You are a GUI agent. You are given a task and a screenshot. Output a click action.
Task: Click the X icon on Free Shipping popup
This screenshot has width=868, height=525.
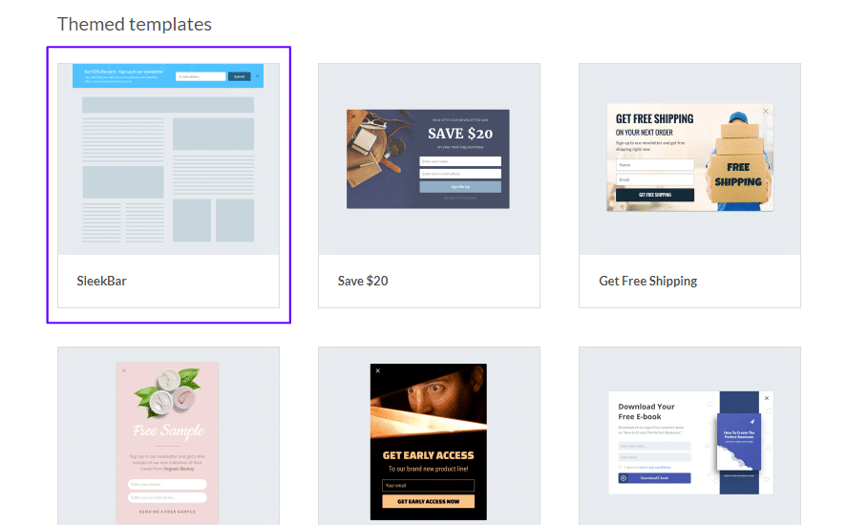765,112
